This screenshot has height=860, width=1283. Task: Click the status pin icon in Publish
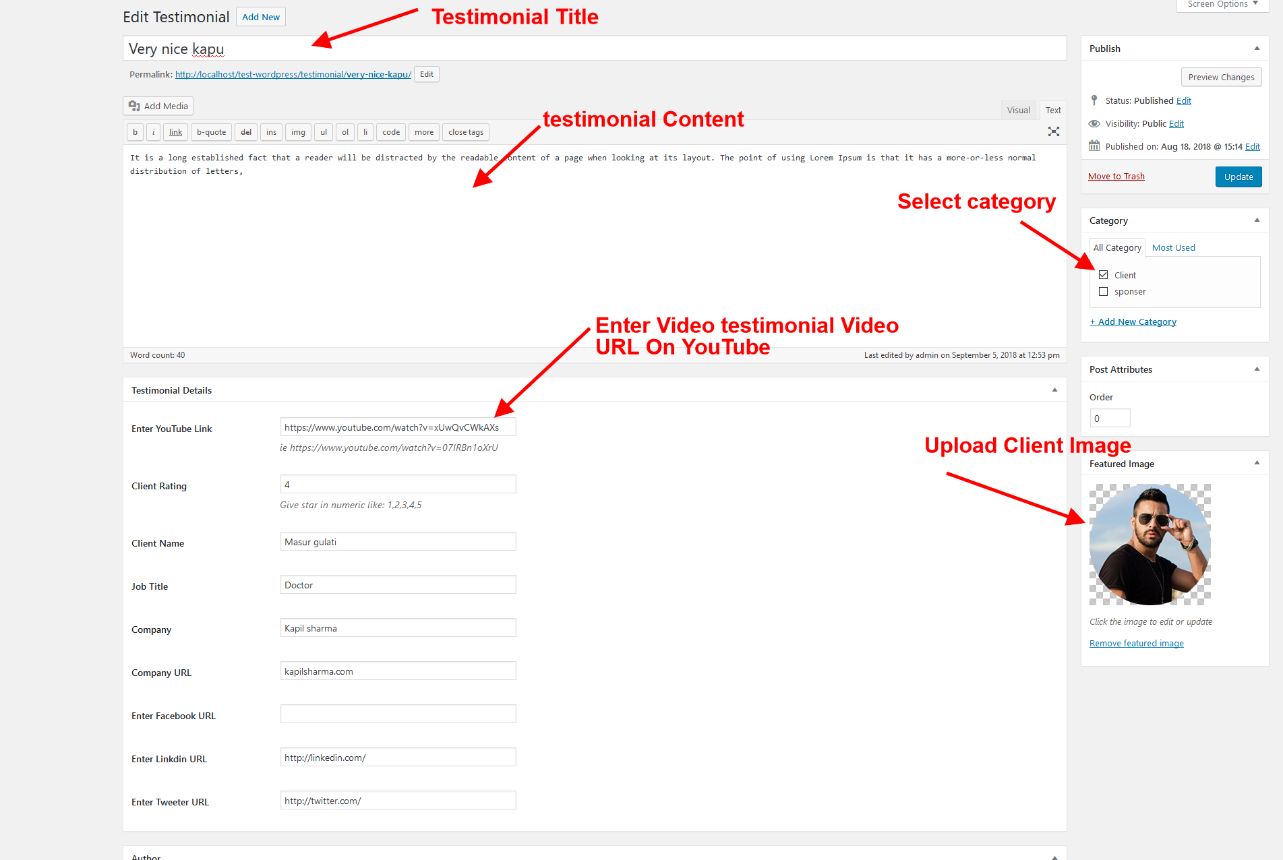(1094, 100)
